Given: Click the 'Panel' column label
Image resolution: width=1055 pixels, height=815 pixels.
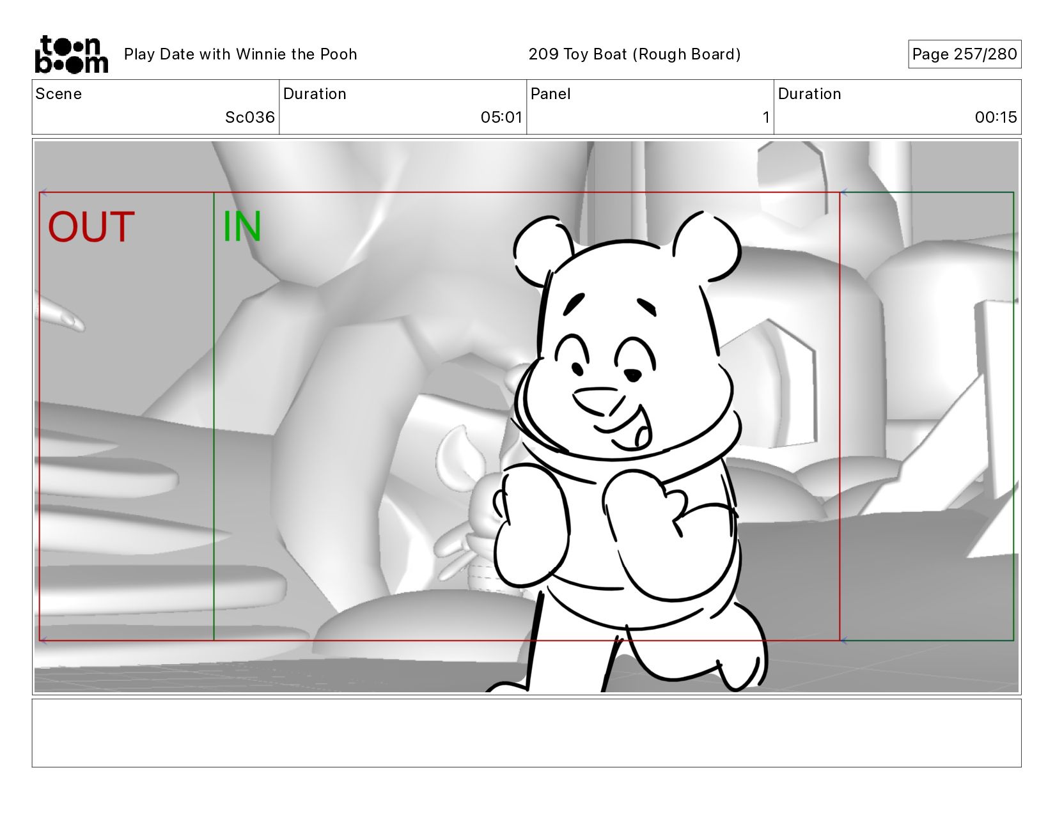Looking at the screenshot, I should click(551, 94).
